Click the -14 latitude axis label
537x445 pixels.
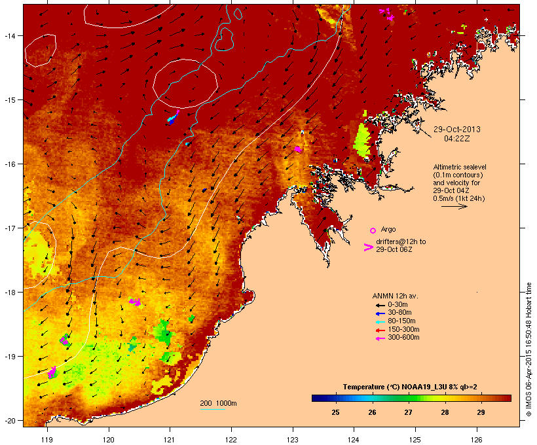click(x=9, y=35)
